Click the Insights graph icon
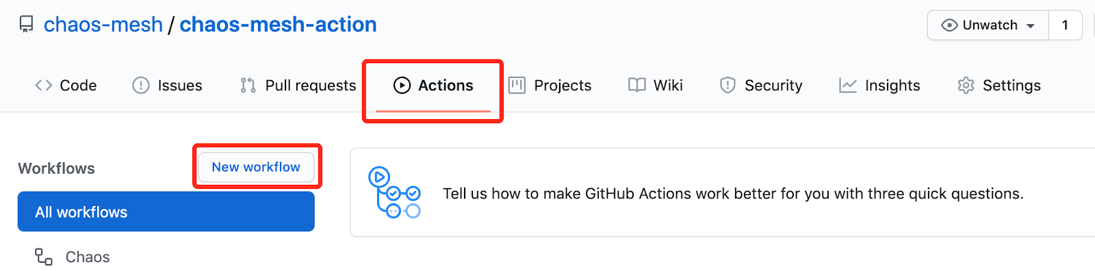This screenshot has width=1095, height=271. (848, 86)
